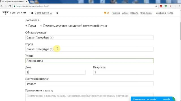Open the shopping cart with 14 items
This screenshot has width=181, height=101.
click(x=106, y=13)
